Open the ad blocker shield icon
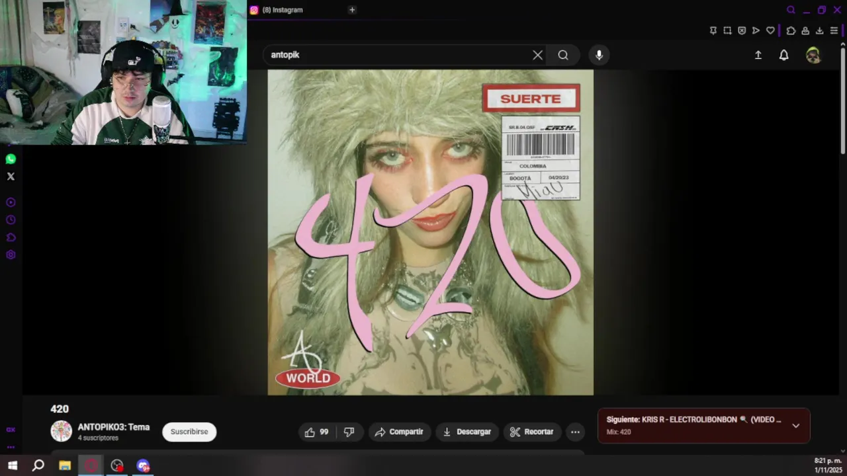 coord(742,30)
